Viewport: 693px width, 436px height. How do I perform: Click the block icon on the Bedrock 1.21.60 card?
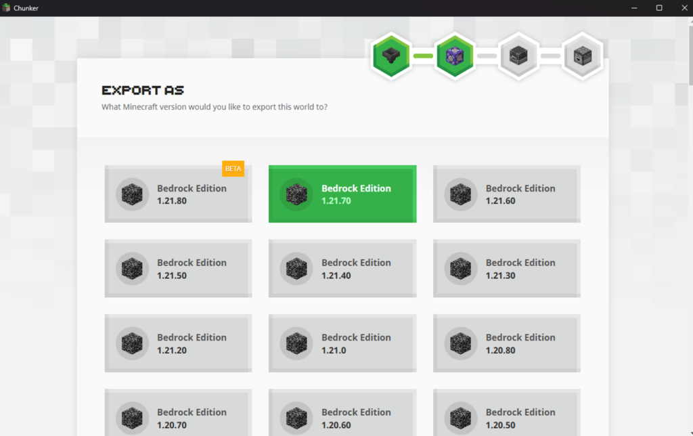[460, 194]
